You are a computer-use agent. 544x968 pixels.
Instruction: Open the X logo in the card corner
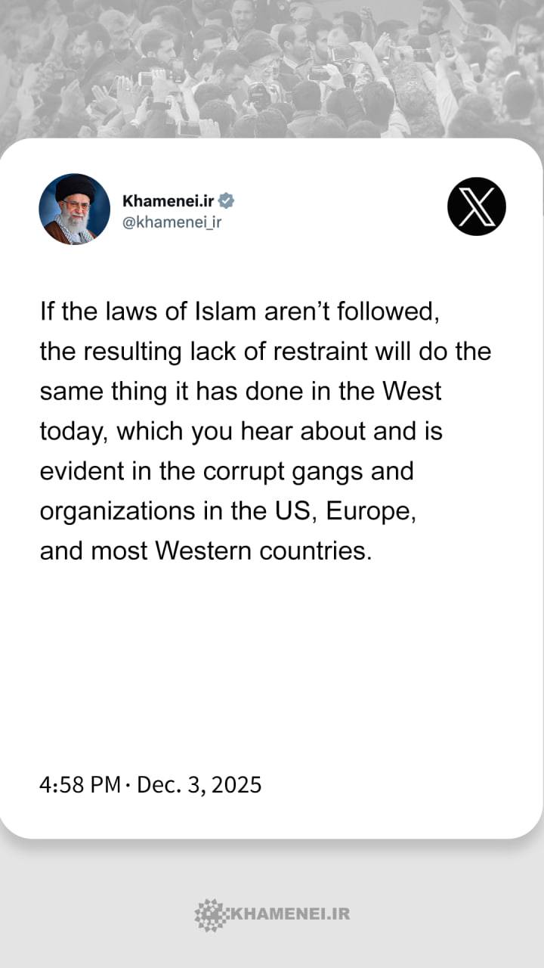click(x=477, y=206)
